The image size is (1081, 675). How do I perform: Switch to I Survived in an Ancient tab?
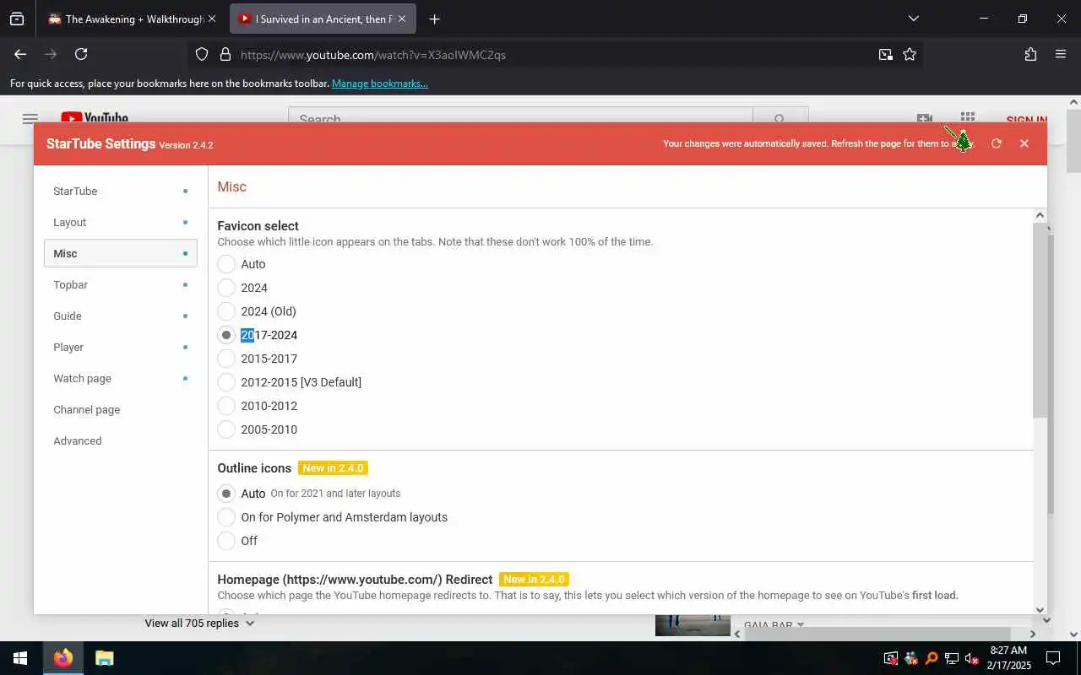click(322, 19)
